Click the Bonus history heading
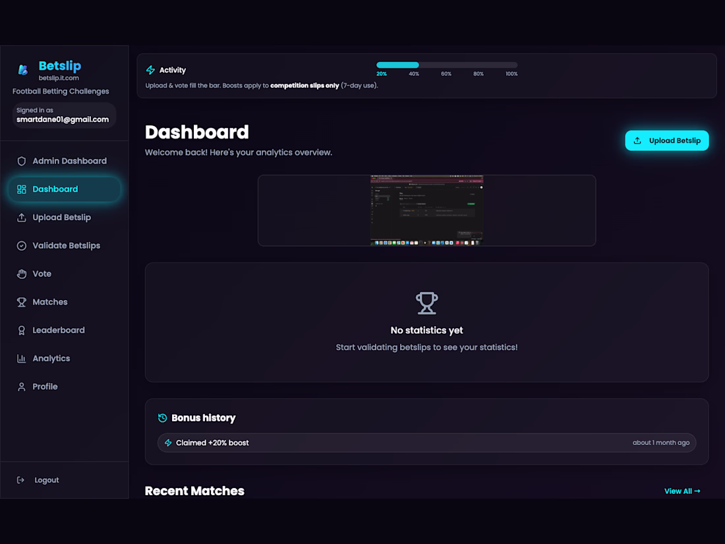The height and width of the screenshot is (544, 725). click(x=204, y=418)
